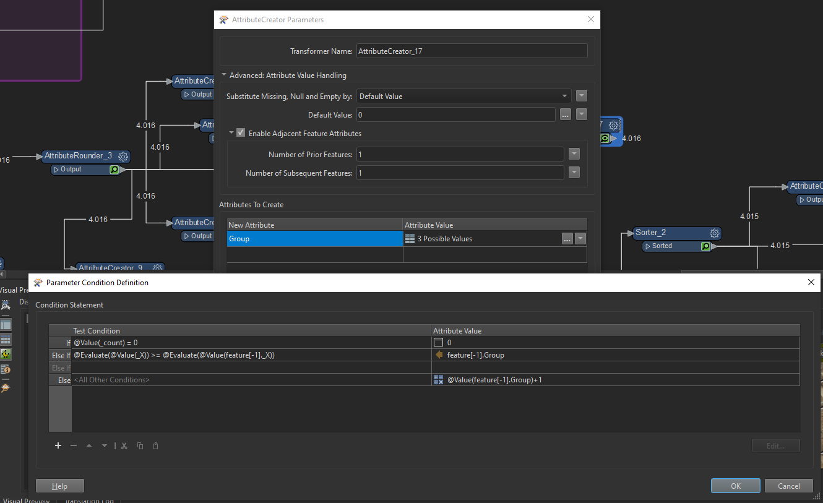Click Number of Subsequent Features field

click(460, 173)
